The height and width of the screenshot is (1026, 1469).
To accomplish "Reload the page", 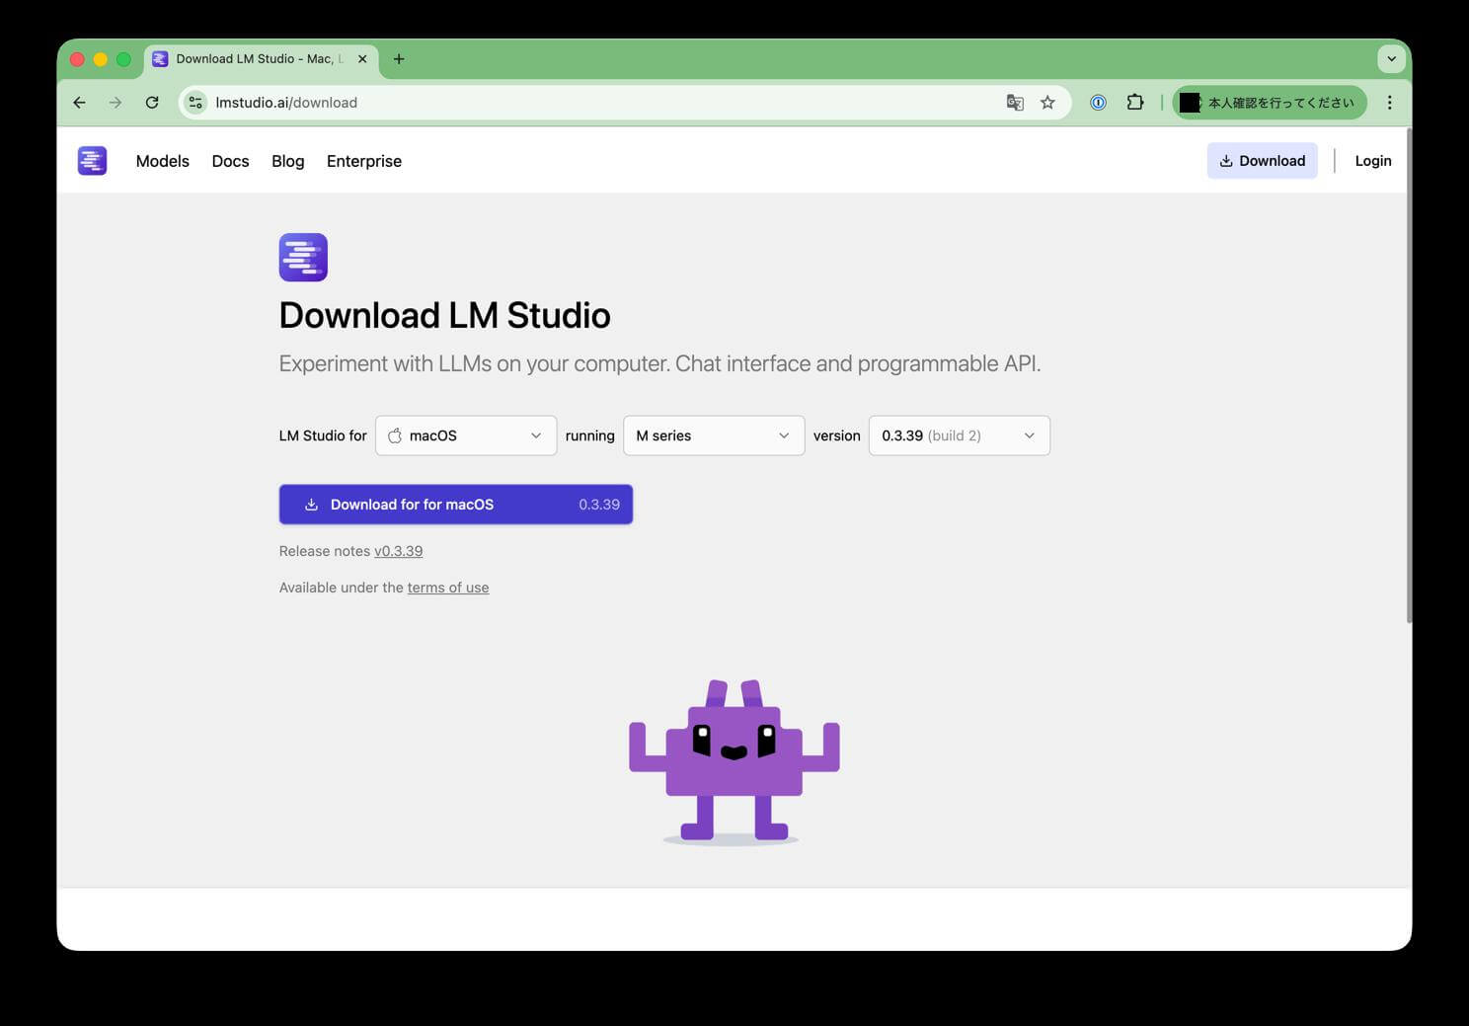I will pos(152,103).
